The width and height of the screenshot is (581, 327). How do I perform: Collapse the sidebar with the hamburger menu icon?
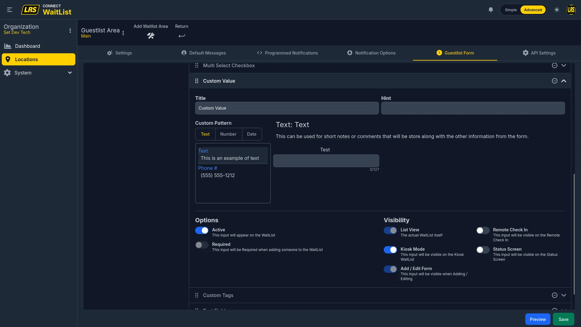point(10,10)
